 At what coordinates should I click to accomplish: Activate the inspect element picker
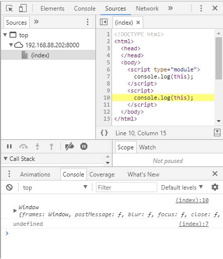(9, 8)
